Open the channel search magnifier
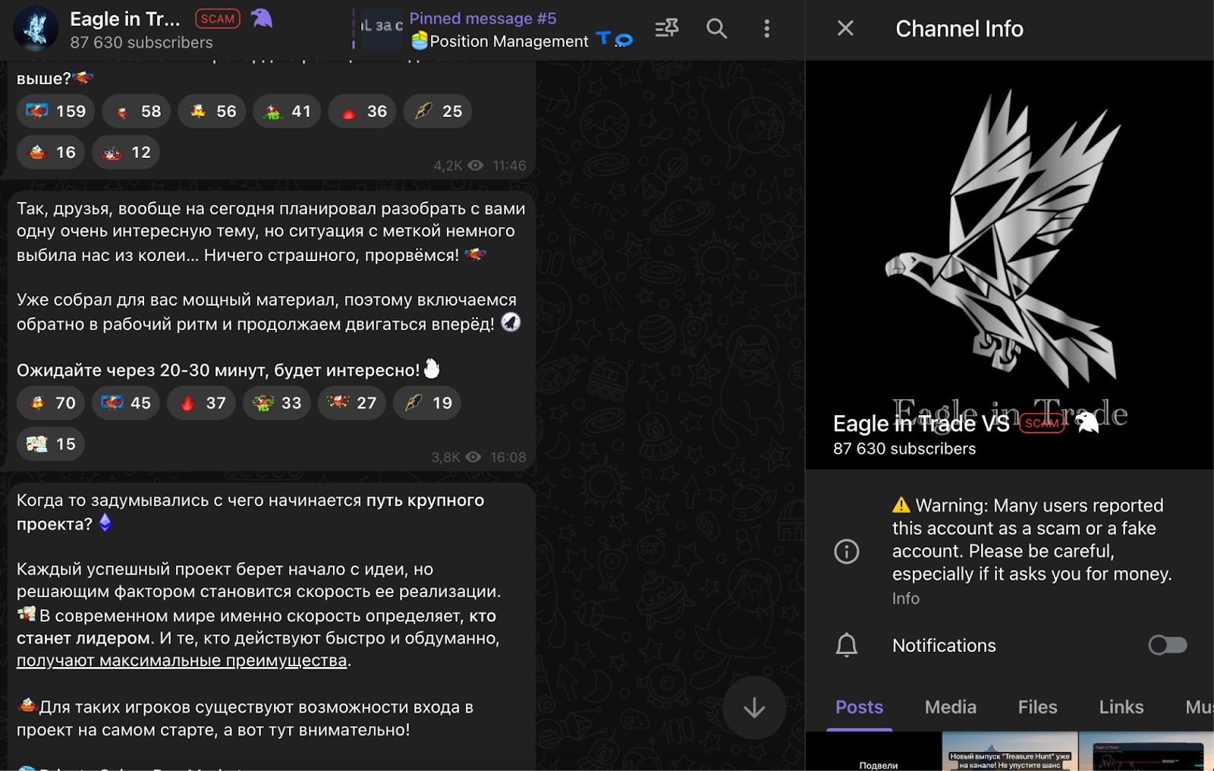 point(716,29)
